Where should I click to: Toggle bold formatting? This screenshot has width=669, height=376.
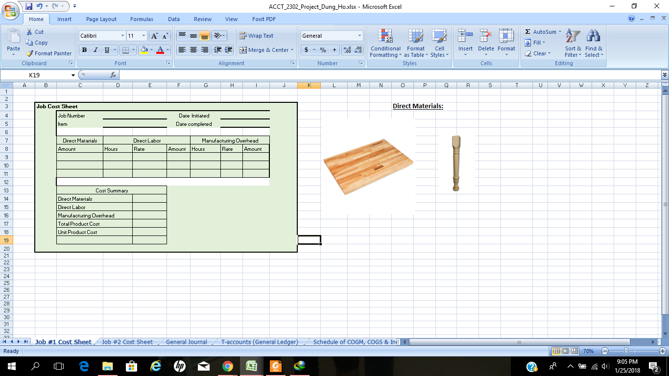[x=84, y=50]
